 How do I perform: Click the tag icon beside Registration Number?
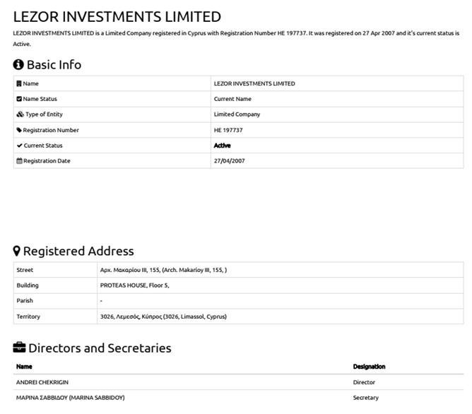click(19, 130)
